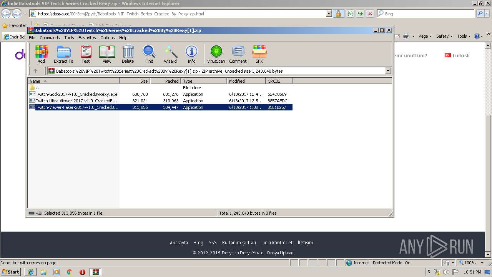Screen dimensions: 492x277
Task: Click the Find magnifier icon
Action: [x=149, y=54]
